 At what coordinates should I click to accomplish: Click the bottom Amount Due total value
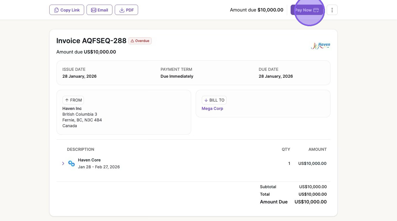[311, 202]
